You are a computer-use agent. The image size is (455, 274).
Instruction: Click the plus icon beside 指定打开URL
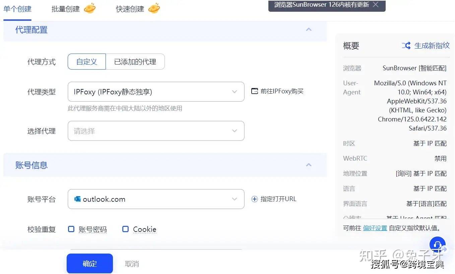[254, 199]
